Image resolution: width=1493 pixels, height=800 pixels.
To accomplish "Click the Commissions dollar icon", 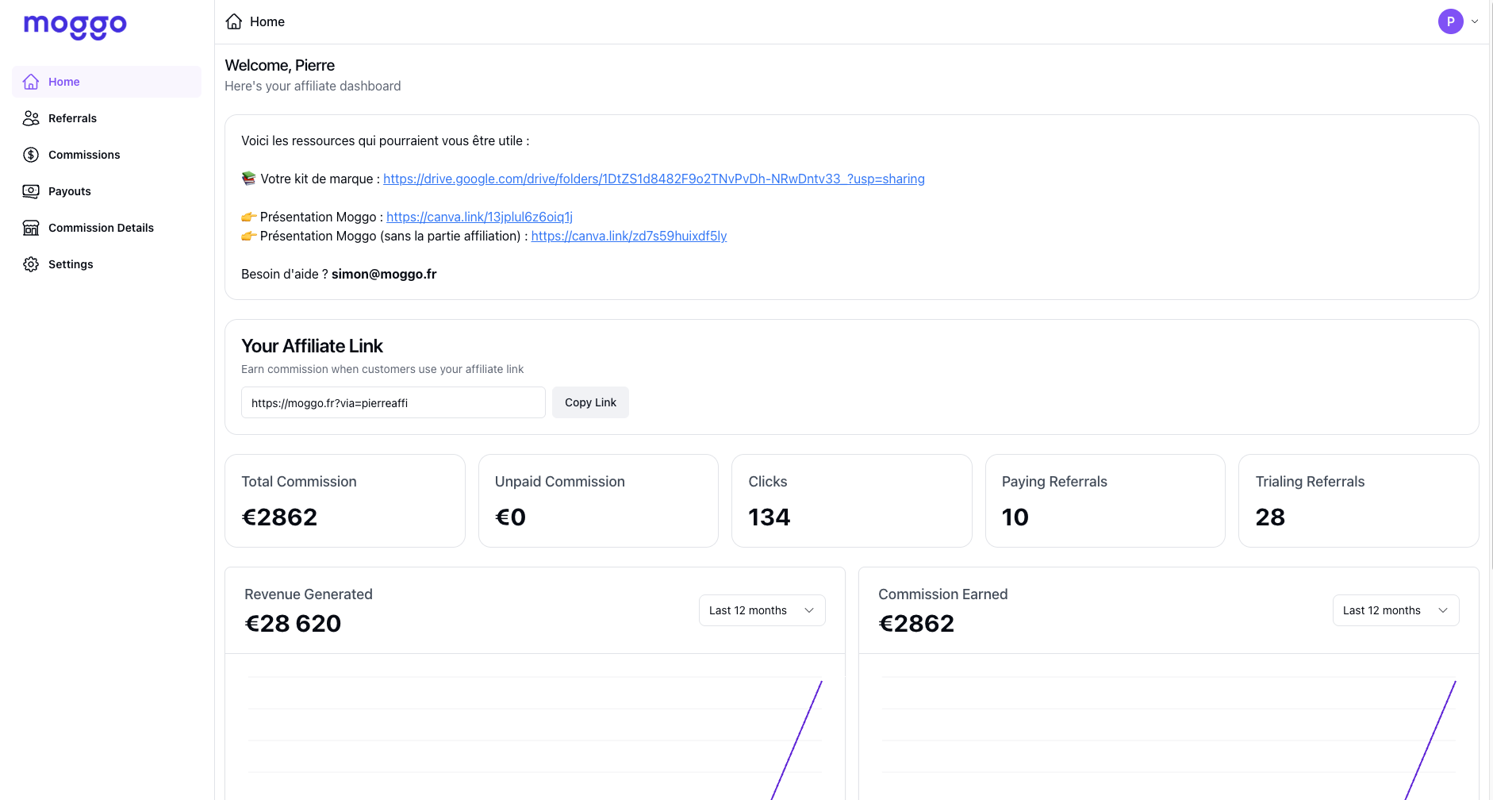I will pos(31,155).
